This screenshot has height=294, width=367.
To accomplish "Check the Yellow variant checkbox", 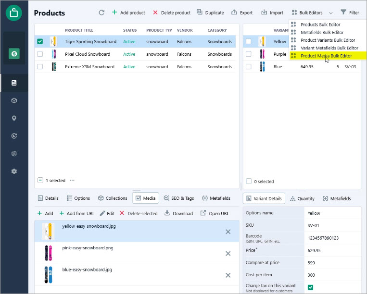I will click(249, 41).
